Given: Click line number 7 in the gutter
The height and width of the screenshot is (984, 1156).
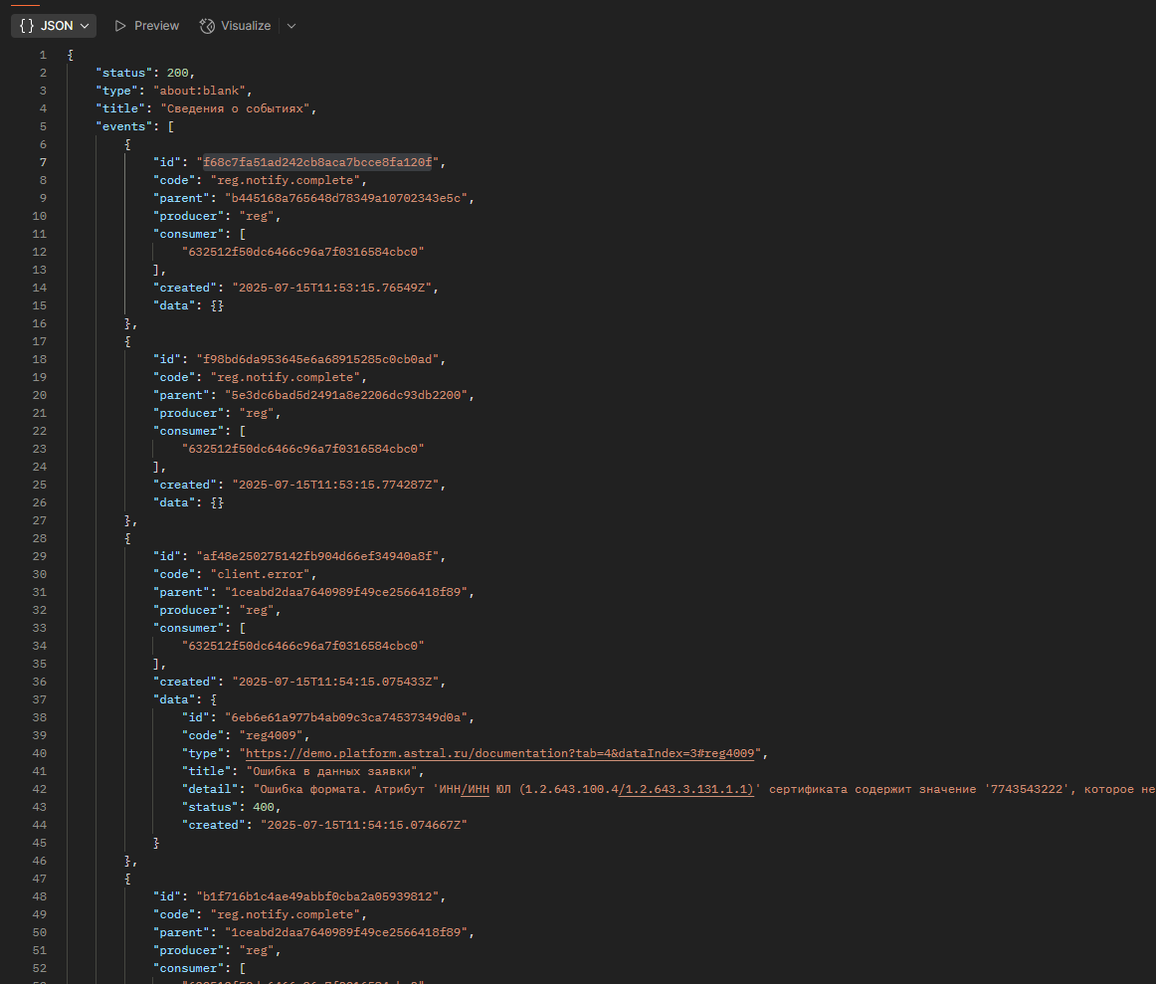Looking at the screenshot, I should click(x=43, y=162).
